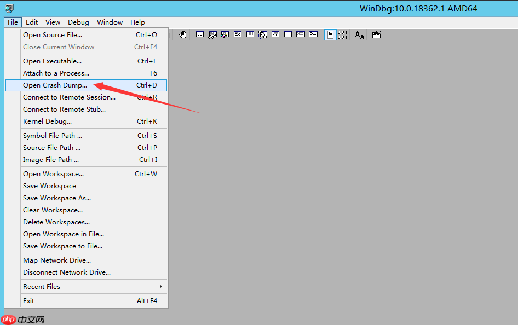Click the WinDbg application icon in title bar

point(9,8)
